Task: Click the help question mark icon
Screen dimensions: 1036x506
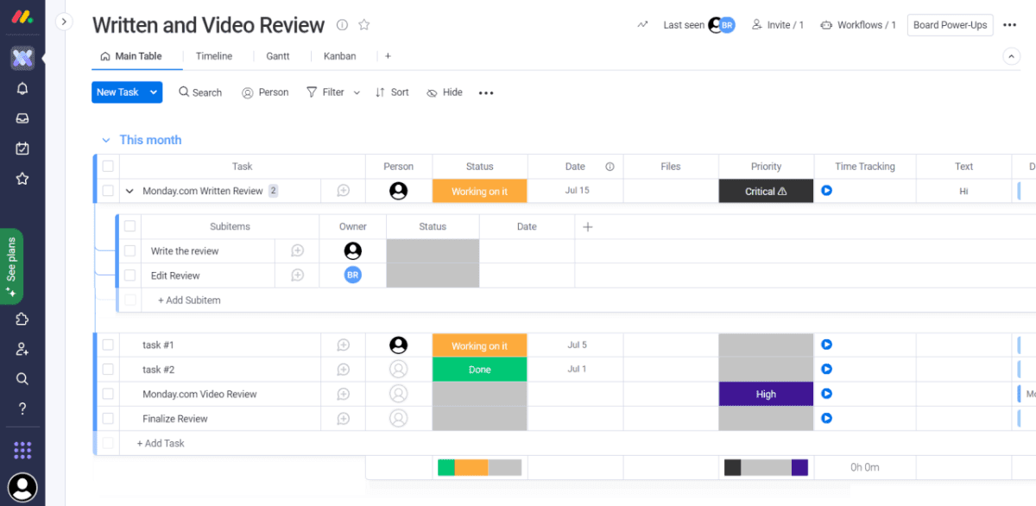Action: [22, 408]
